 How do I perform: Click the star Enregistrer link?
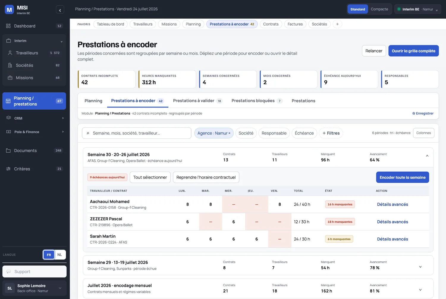[x=423, y=113]
